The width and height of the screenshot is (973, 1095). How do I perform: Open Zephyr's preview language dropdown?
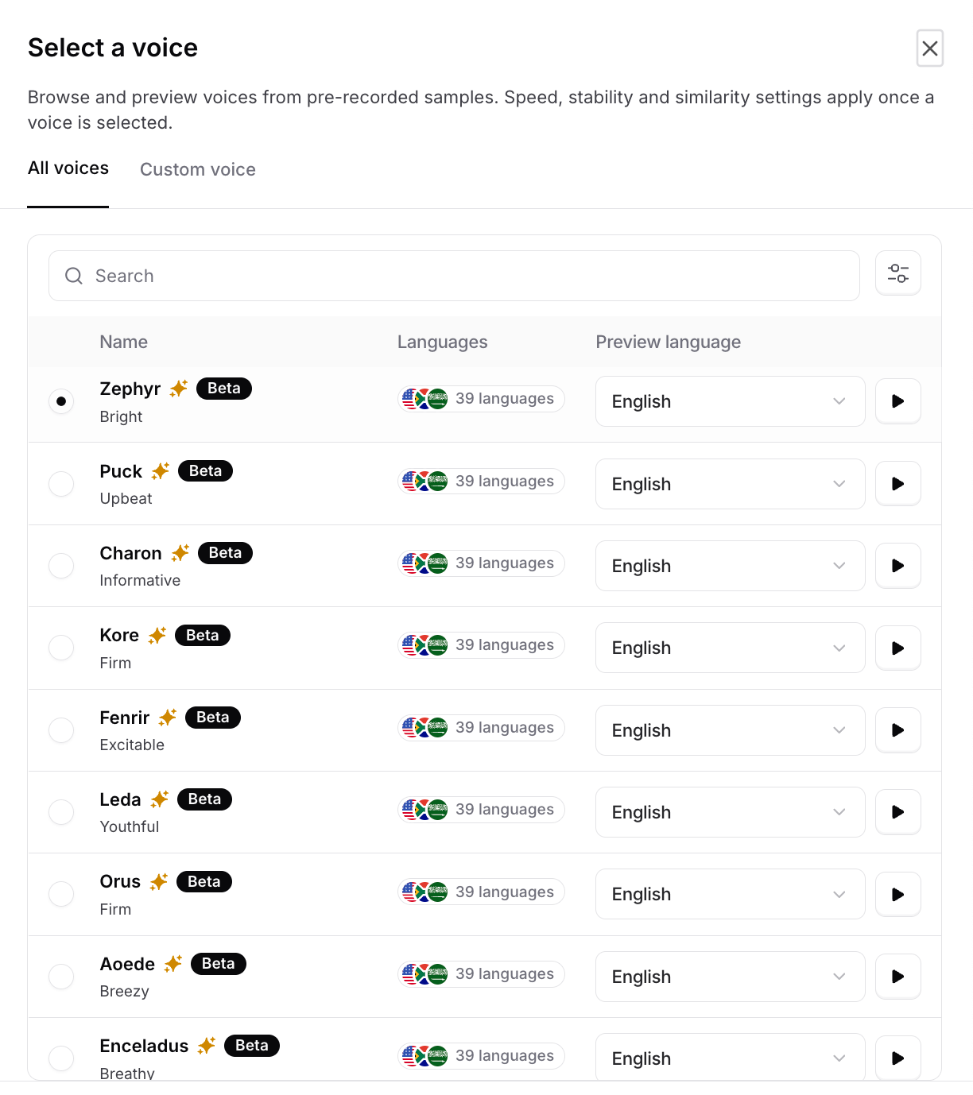[x=730, y=401]
